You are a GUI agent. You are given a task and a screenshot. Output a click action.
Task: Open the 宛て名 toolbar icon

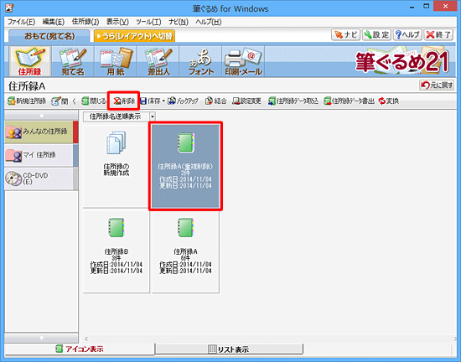point(73,61)
